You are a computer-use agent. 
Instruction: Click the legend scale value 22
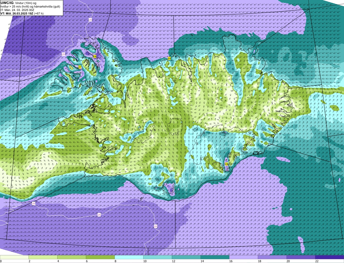point(317,261)
